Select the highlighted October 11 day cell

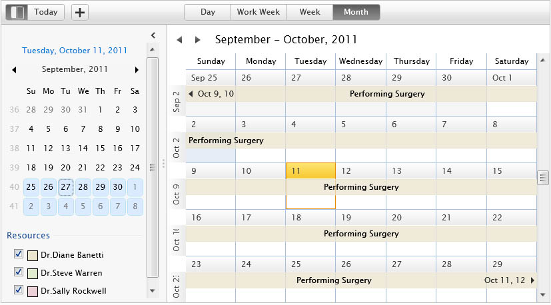coord(310,186)
